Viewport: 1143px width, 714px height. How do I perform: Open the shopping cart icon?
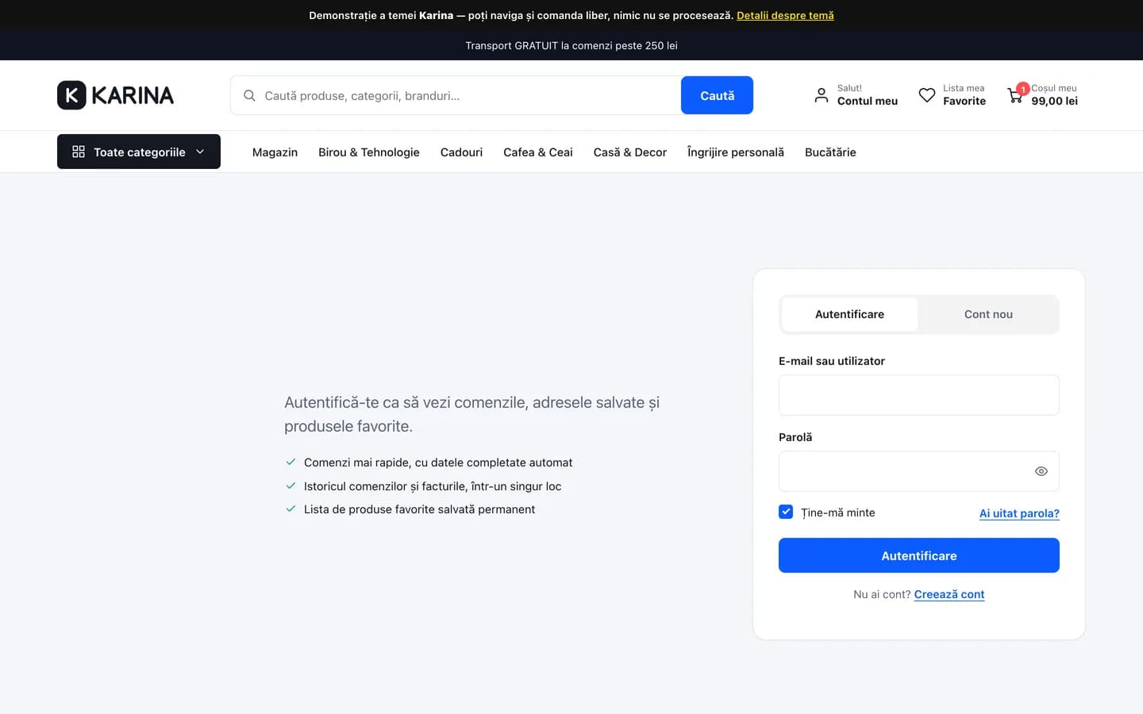click(1015, 96)
